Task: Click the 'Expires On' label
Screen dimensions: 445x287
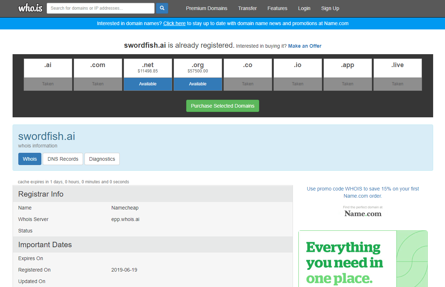Action: click(31, 258)
